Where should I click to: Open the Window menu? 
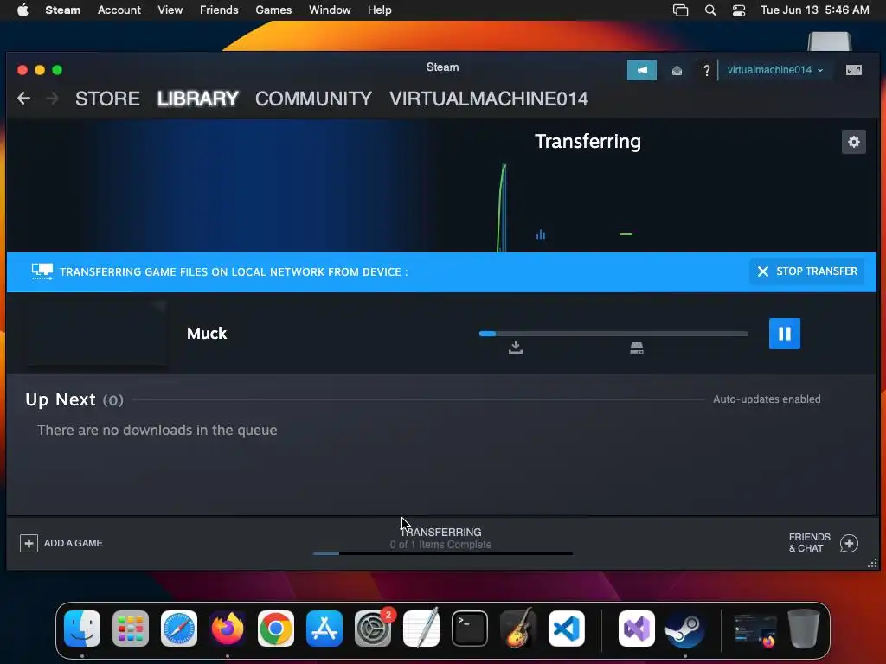tap(330, 10)
